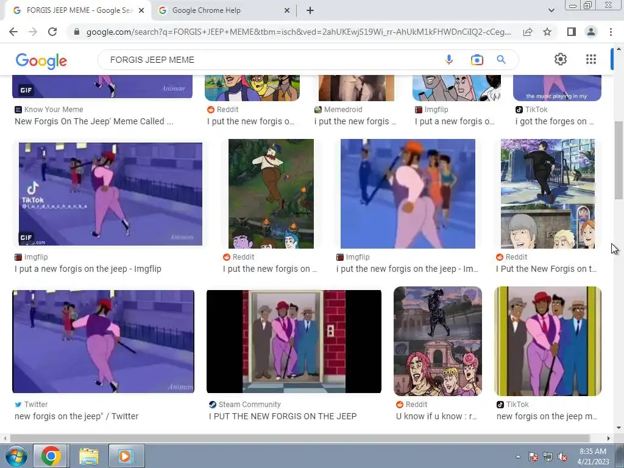Close the FORGIS JEEP MEME tab
Screen dimensions: 624x468
point(141,10)
